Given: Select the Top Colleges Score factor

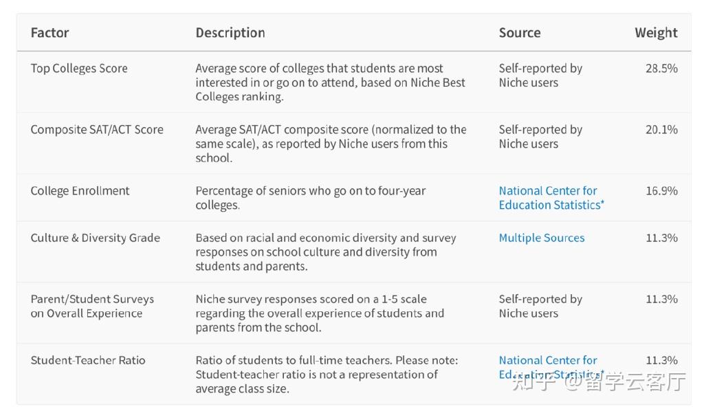Looking at the screenshot, I should (79, 68).
